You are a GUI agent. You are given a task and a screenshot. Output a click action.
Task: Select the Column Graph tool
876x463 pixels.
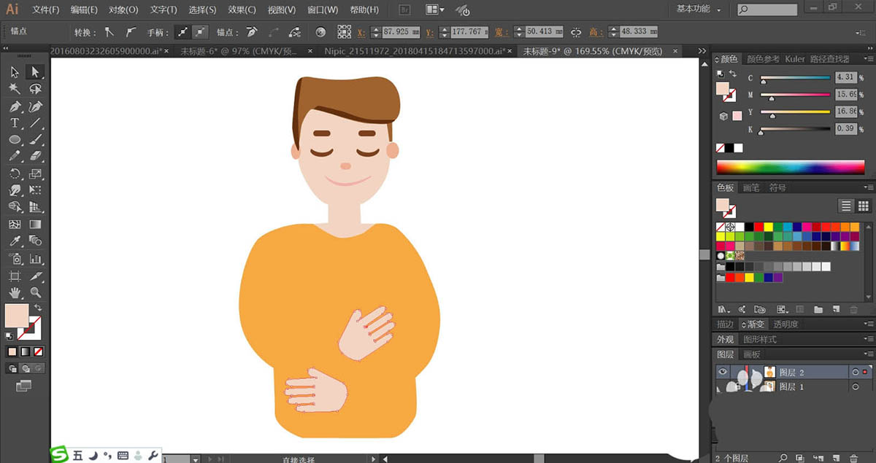click(x=35, y=259)
